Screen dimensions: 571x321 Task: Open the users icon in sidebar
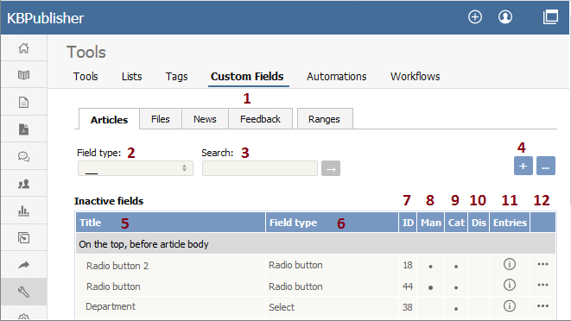[x=23, y=184]
